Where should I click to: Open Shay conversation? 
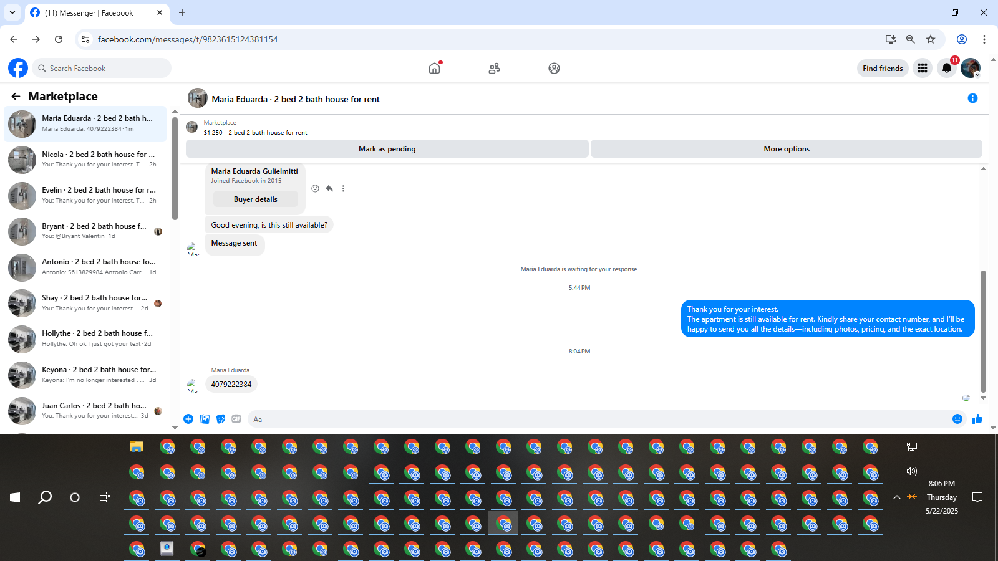click(x=85, y=303)
